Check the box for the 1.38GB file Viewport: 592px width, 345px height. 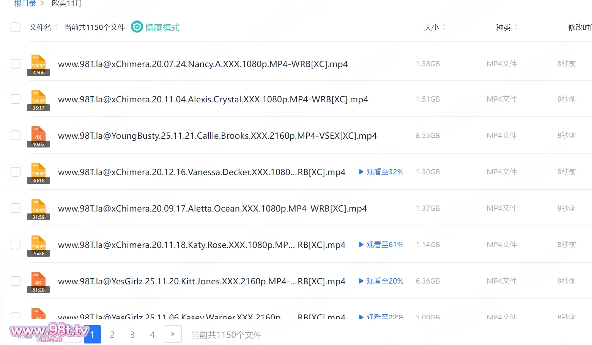tap(16, 64)
